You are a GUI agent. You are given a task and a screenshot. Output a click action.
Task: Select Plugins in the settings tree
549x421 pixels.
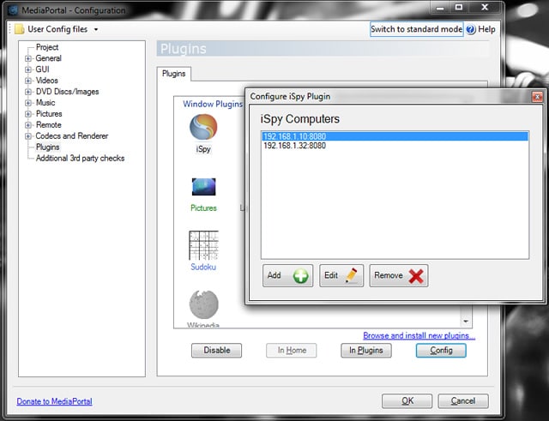click(48, 147)
